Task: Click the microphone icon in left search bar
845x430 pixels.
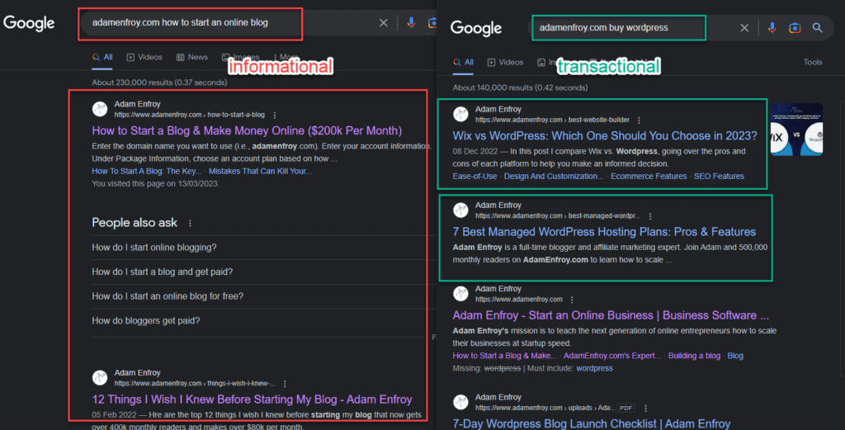Action: (411, 22)
